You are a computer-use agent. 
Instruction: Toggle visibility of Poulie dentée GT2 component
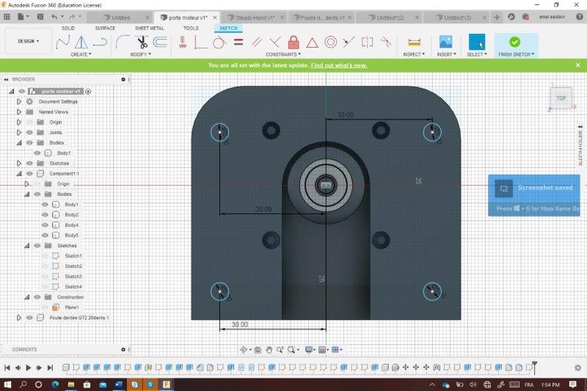29,318
